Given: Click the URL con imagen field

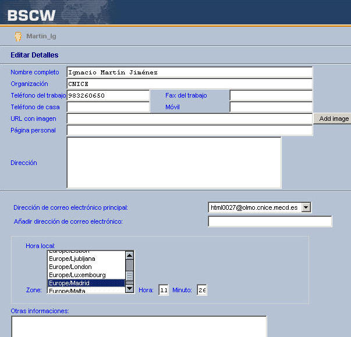Looking at the screenshot, I should [x=189, y=119].
